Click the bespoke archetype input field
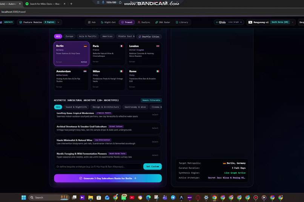Viewport: 304px width, 202px height. [98, 166]
